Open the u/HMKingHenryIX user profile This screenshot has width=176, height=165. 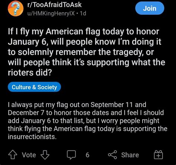[51, 13]
